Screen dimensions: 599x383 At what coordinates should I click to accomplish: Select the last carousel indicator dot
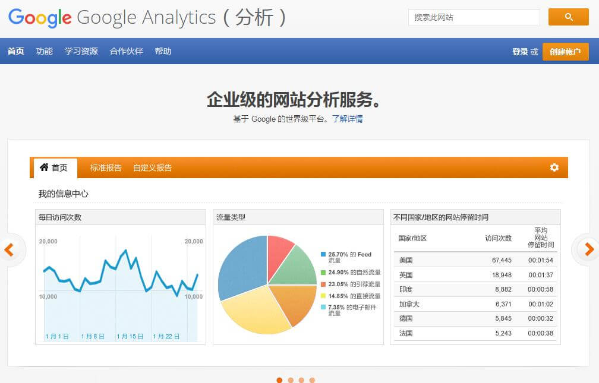311,380
